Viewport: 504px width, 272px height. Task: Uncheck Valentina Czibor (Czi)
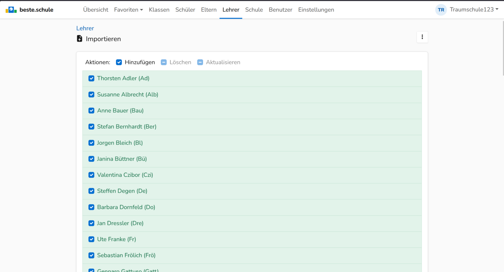pyautogui.click(x=92, y=175)
